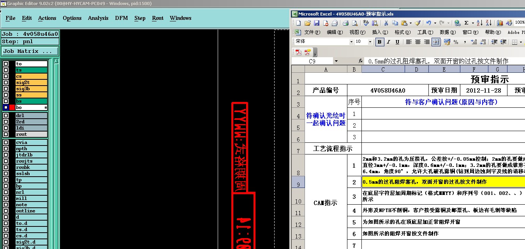Image resolution: width=525 pixels, height=249 pixels.
Task: Toggle checkbox for layer 'bo'
Action: tap(6, 107)
